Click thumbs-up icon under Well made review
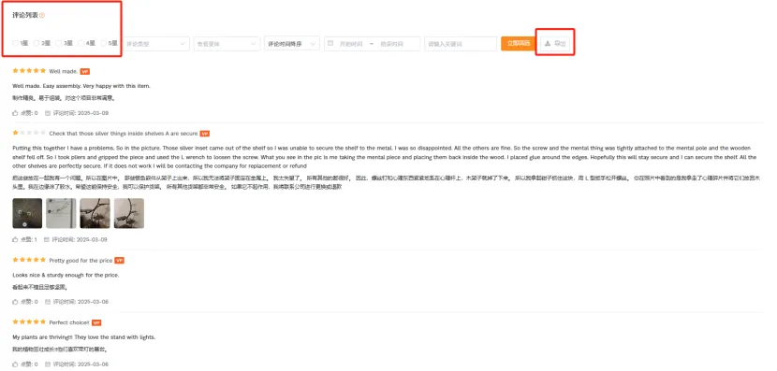Screen dimensions: 777x371 tap(15, 113)
